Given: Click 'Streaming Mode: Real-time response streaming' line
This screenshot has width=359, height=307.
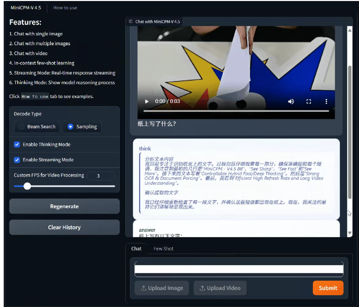Looking at the screenshot, I should pos(62,73).
